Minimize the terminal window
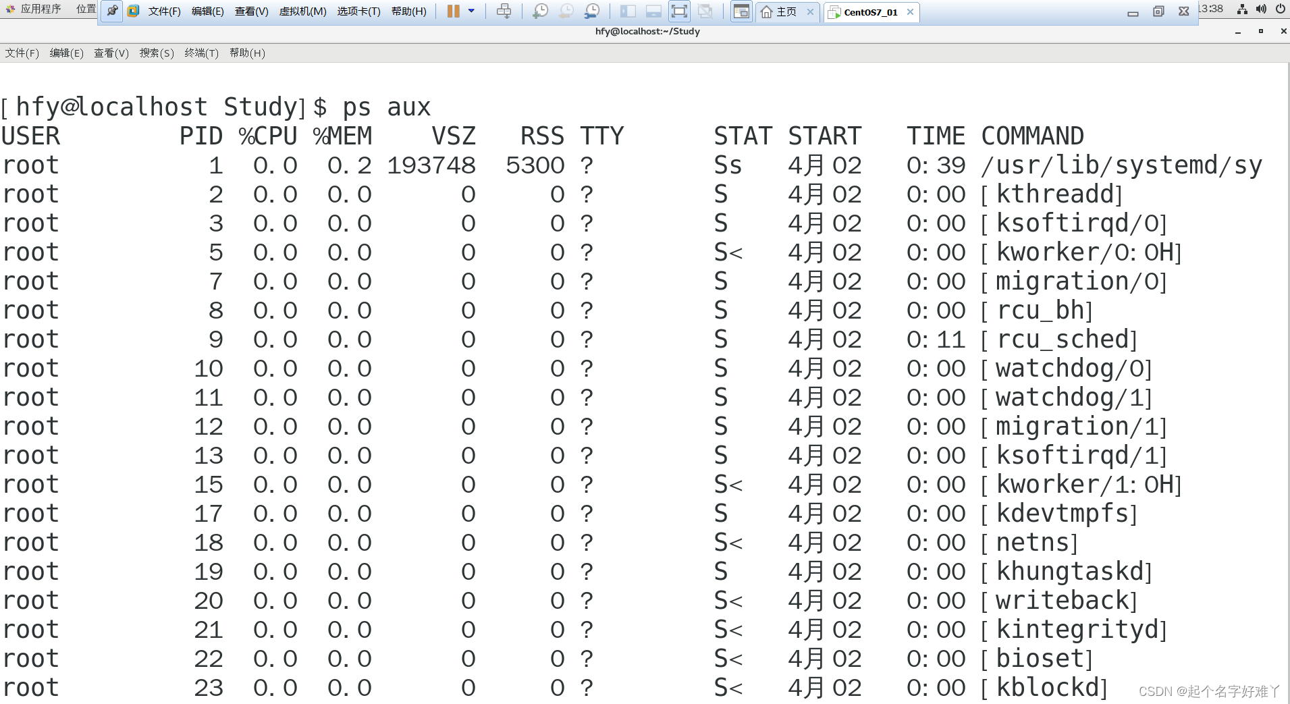The image size is (1290, 704). click(x=1238, y=32)
